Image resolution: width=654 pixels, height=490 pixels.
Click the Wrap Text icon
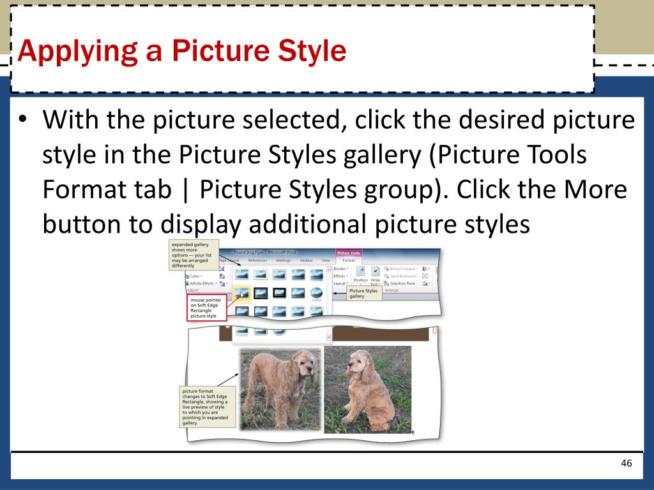[x=376, y=275]
